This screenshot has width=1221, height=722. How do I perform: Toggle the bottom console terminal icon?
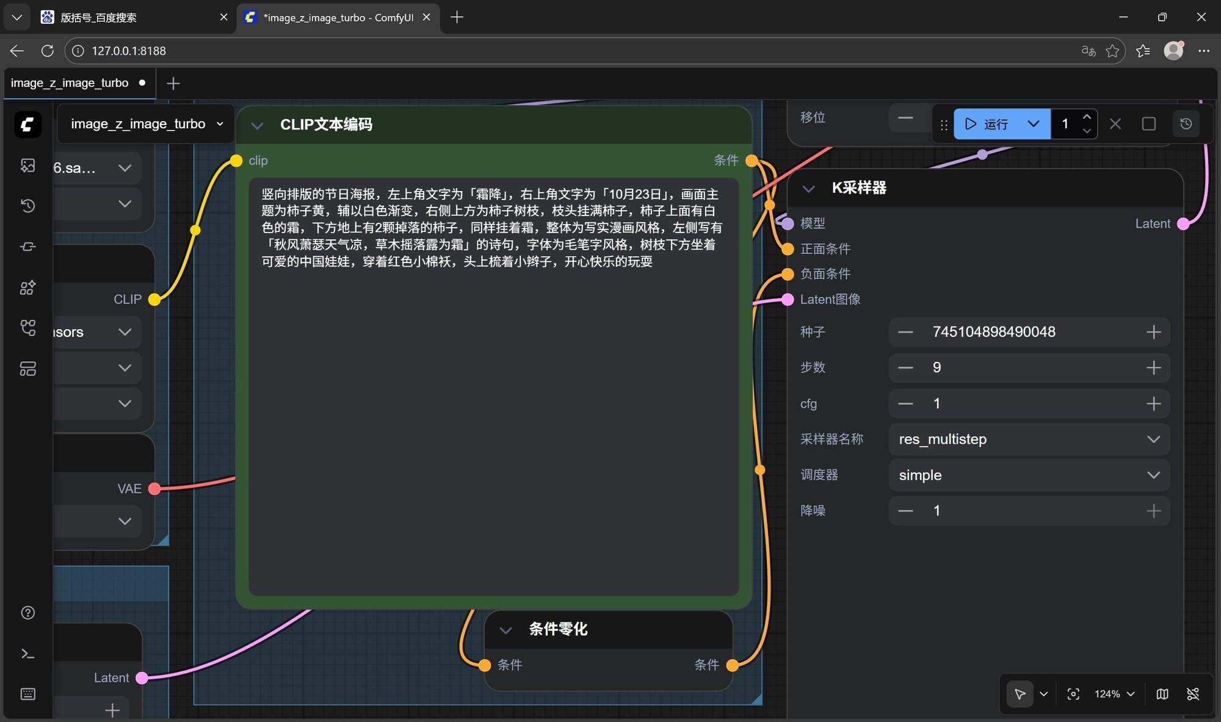(x=27, y=654)
